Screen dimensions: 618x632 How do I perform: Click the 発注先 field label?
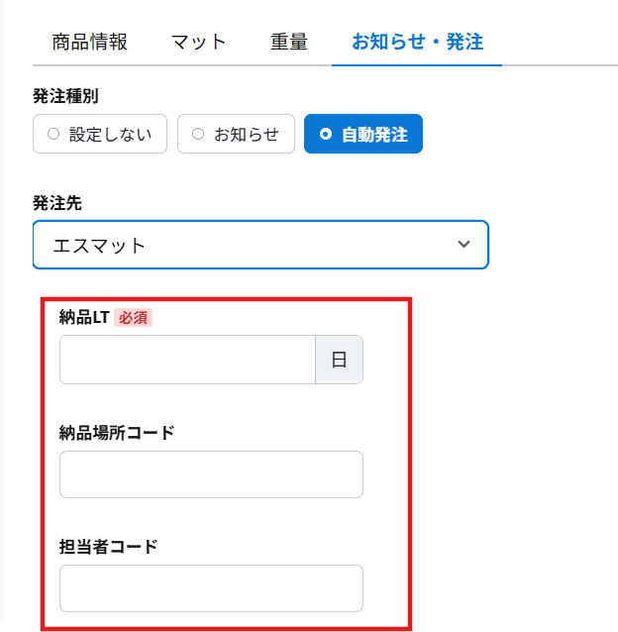[x=57, y=202]
